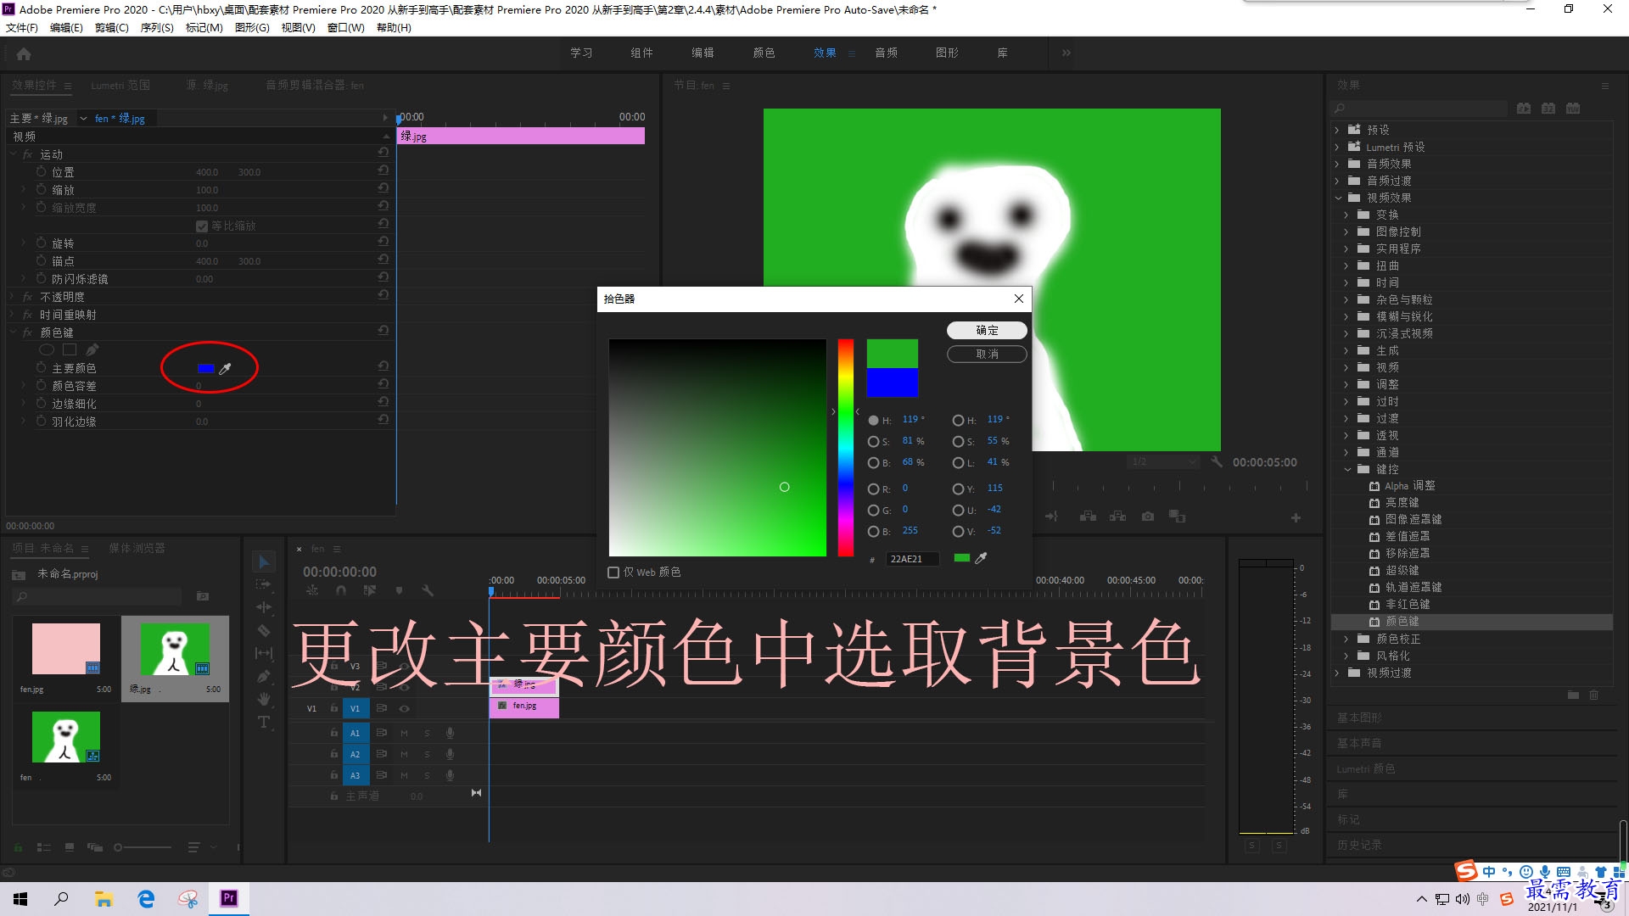Click the vertical hue slider bar
Viewport: 1629px width, 916px height.
846,448
